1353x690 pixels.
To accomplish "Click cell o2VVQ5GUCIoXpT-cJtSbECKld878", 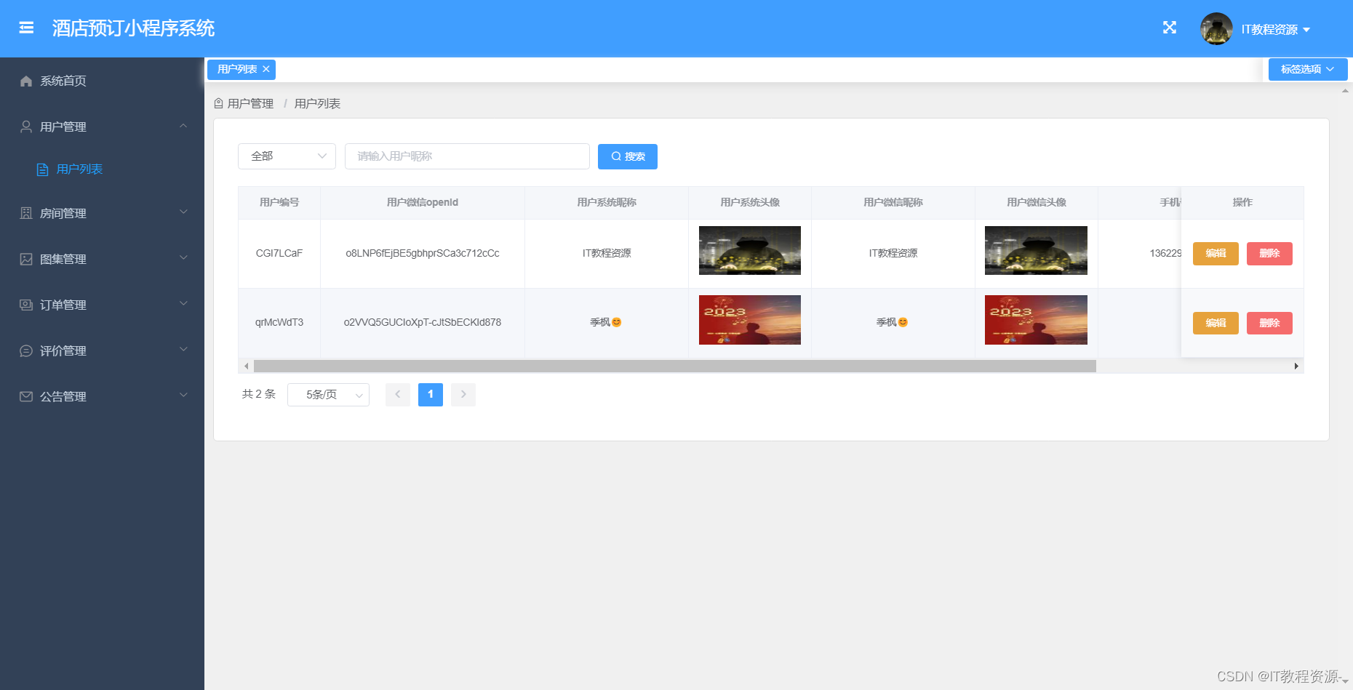I will tap(423, 323).
